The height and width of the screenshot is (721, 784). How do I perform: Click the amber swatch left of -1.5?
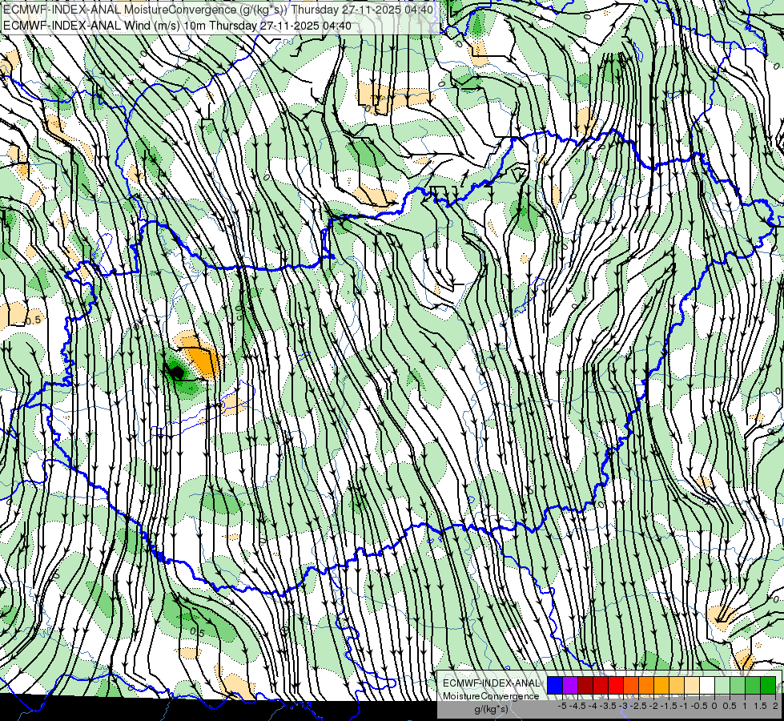[x=661, y=685]
